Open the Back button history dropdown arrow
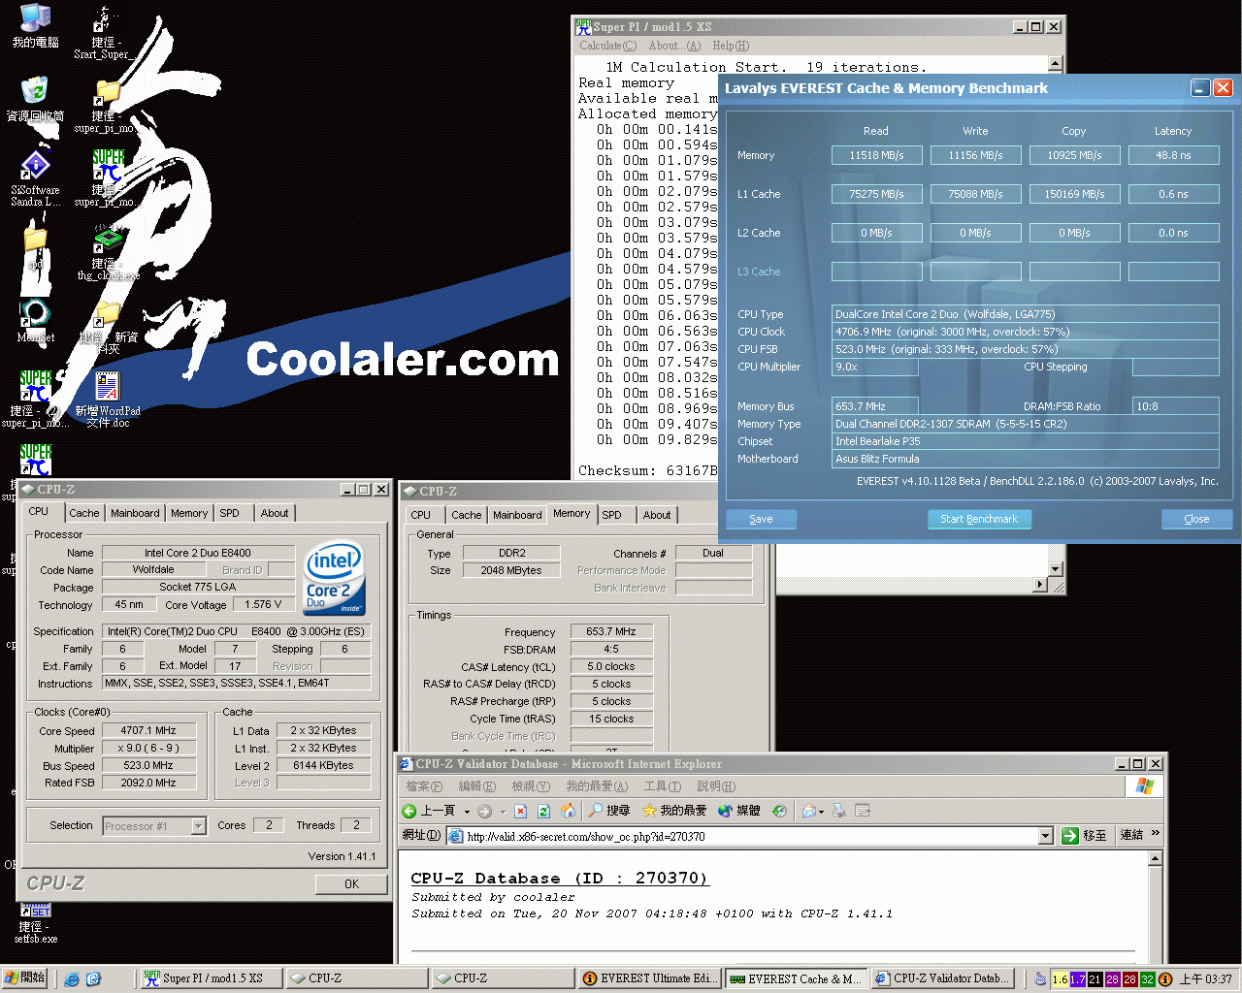The image size is (1242, 993). pyautogui.click(x=467, y=812)
